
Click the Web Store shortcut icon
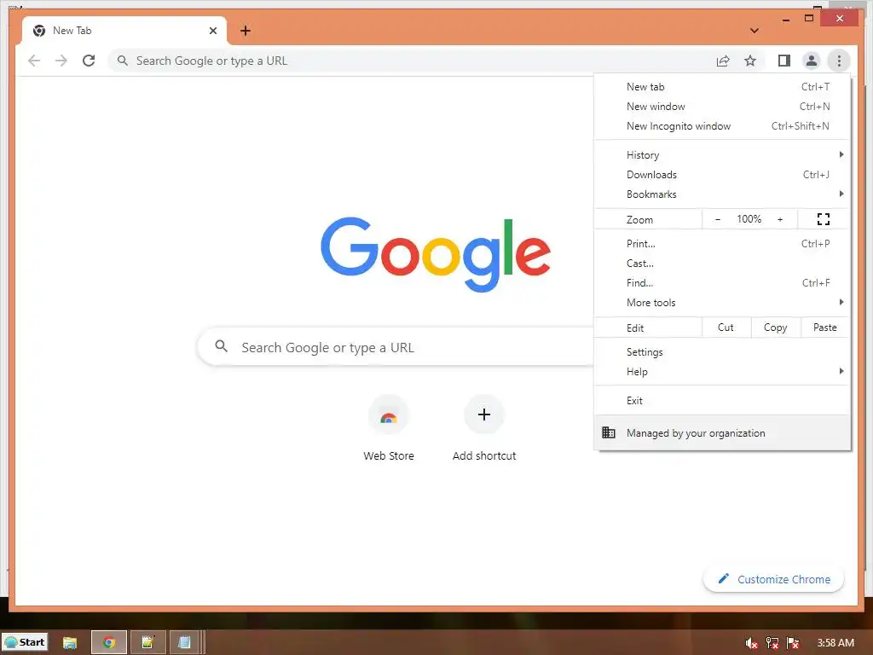(x=389, y=415)
